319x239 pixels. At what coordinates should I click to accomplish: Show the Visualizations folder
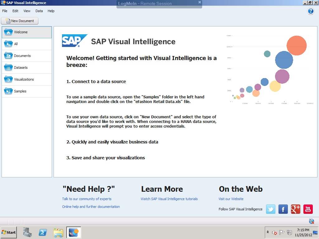[27, 79]
